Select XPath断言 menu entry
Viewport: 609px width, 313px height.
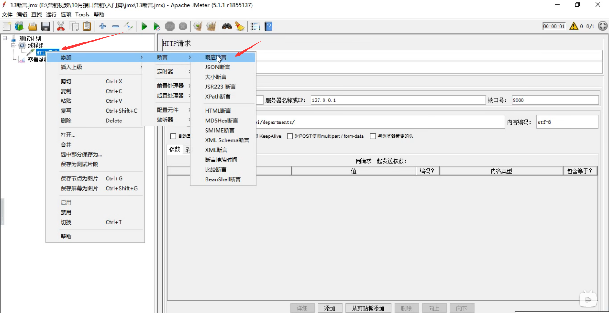tap(223, 96)
